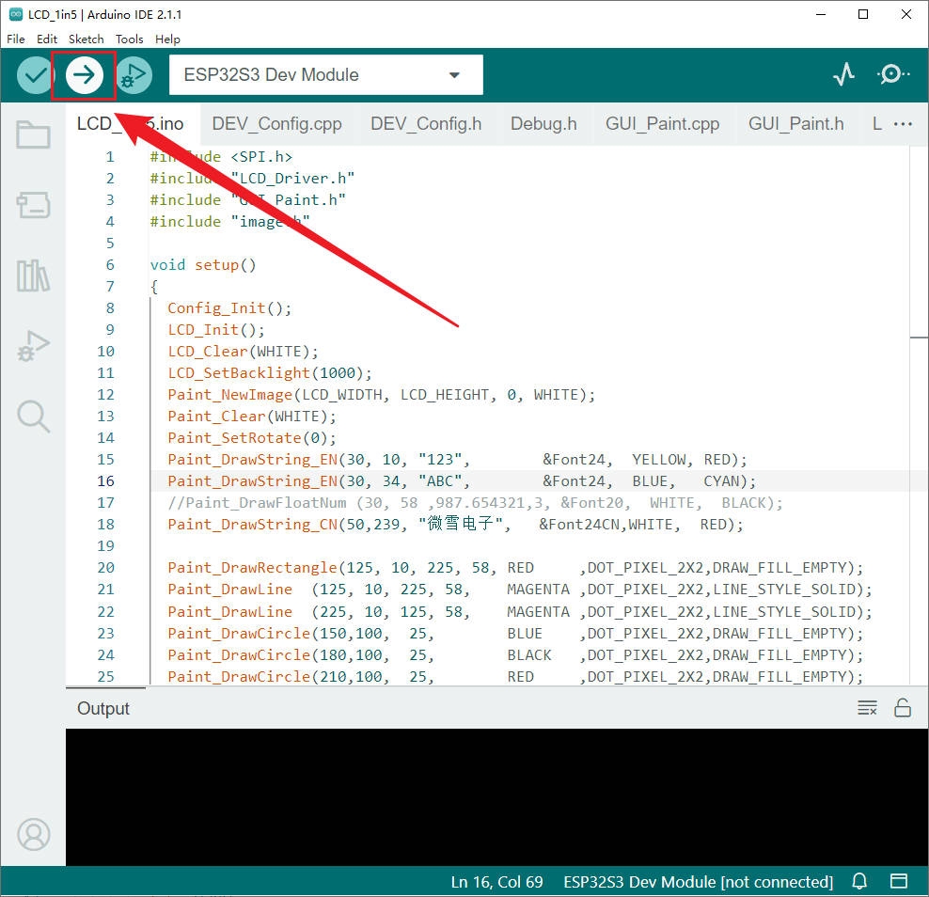Click the Verify checkmark button
The height and width of the screenshot is (897, 929).
pyautogui.click(x=35, y=75)
